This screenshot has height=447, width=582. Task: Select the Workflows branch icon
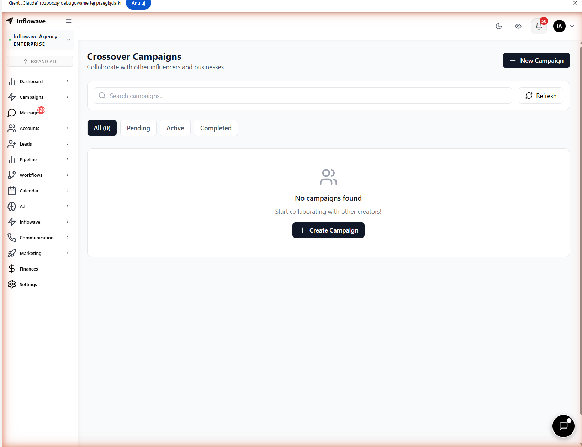12,175
